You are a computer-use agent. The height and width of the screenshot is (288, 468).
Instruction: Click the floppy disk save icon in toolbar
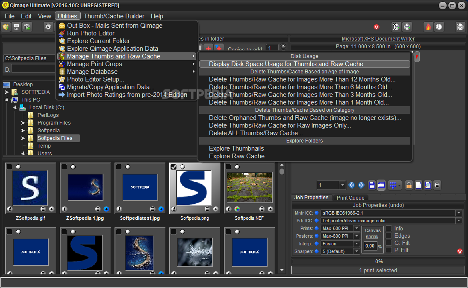(x=16, y=27)
